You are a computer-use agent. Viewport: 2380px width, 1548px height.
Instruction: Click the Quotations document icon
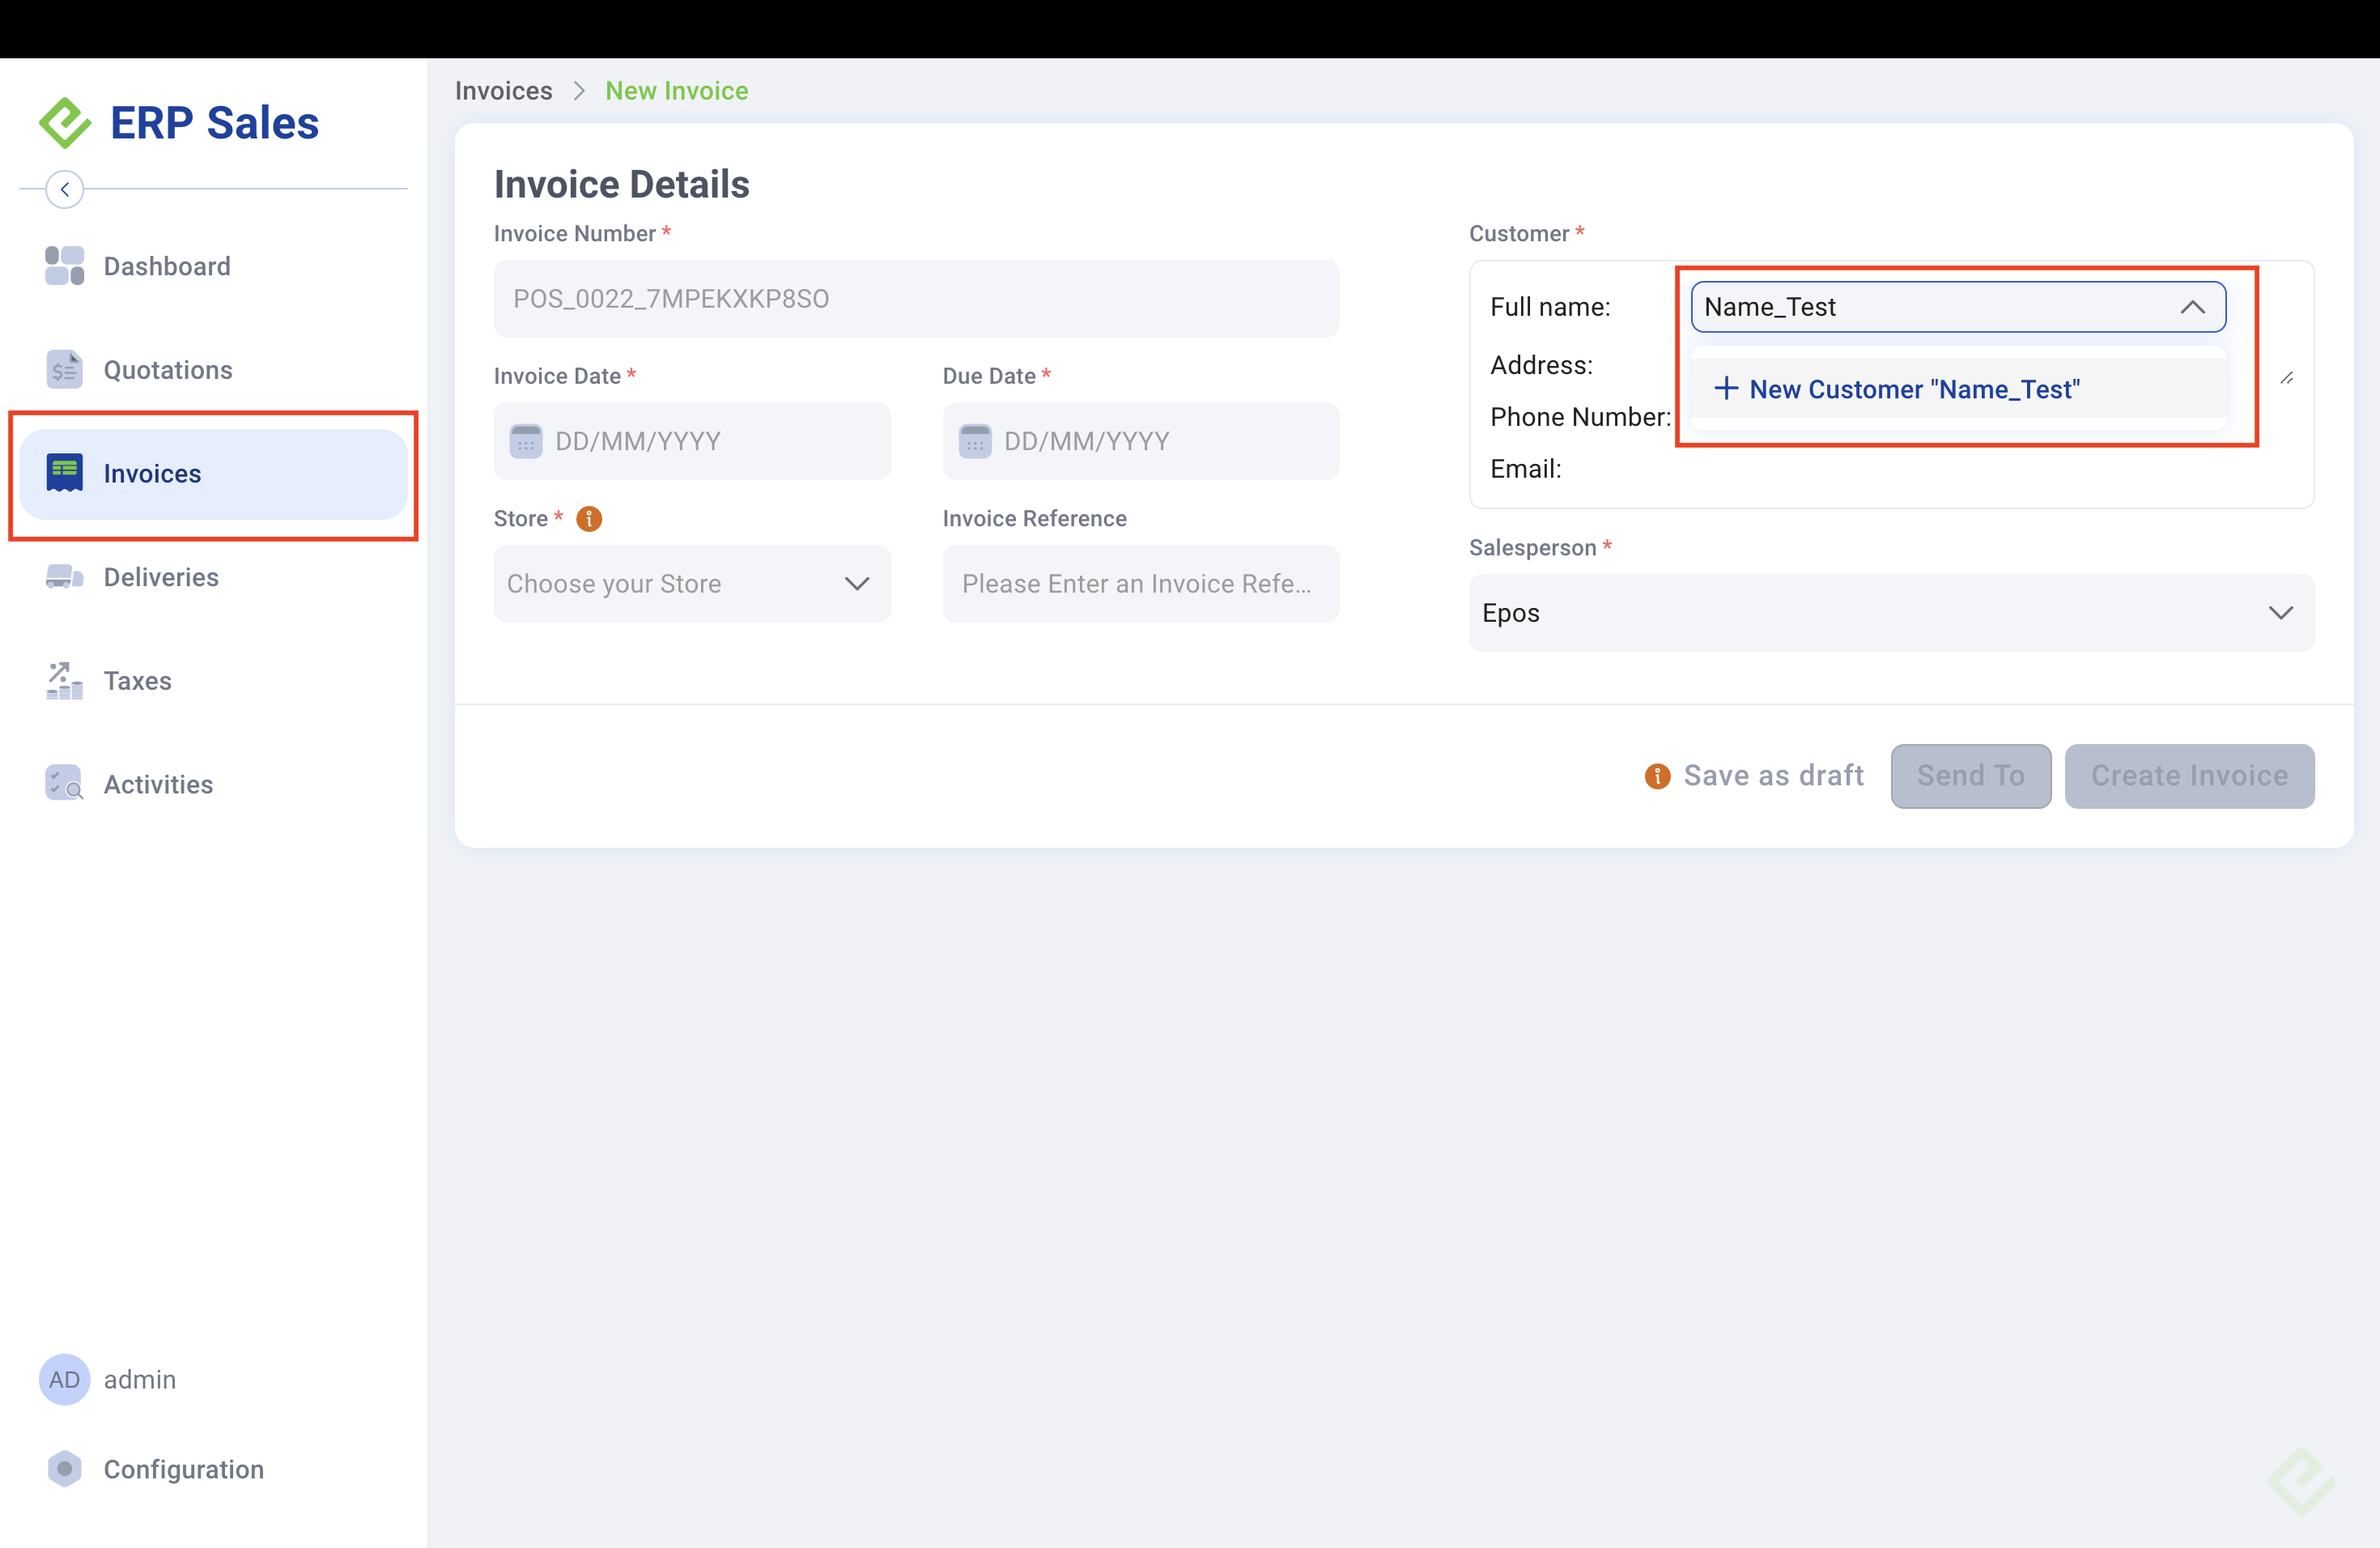click(x=65, y=370)
